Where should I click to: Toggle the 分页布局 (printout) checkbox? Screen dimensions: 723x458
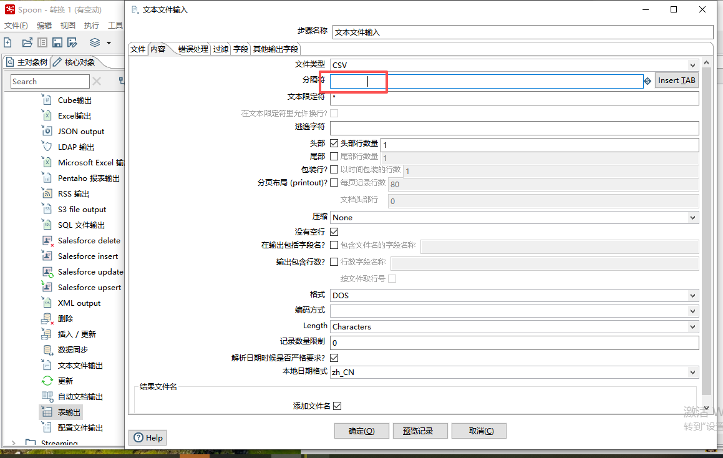[334, 182]
